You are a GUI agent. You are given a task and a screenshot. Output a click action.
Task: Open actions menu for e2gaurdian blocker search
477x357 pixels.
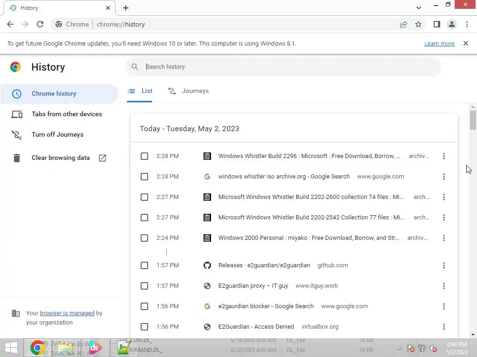(x=444, y=306)
